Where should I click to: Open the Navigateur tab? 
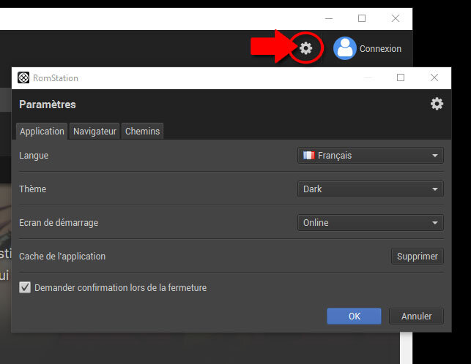click(94, 132)
